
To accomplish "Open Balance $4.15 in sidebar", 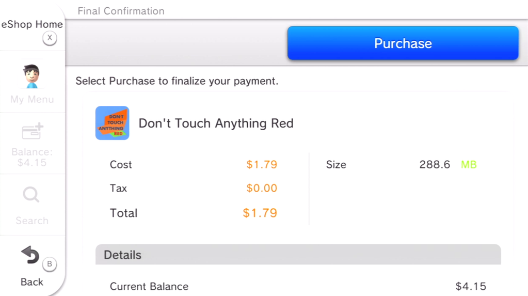I will tap(32, 157).
